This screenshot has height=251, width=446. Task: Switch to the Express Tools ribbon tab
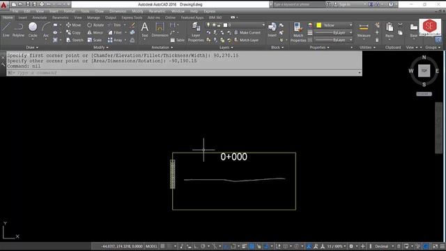click(x=132, y=17)
